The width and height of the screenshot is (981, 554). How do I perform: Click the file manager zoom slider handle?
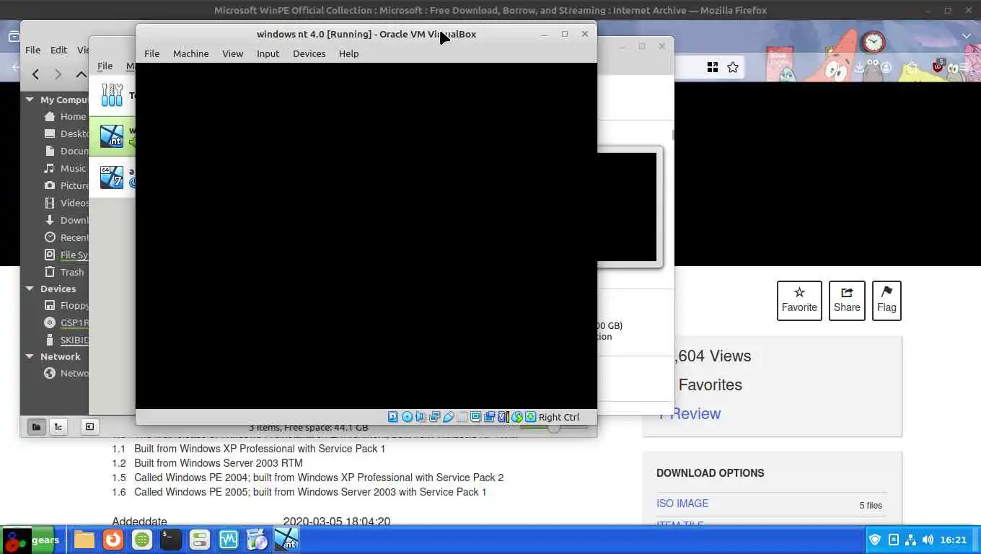(x=554, y=428)
